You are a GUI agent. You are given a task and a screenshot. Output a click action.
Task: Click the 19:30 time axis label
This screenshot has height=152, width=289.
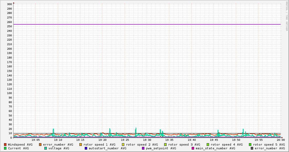147,140
